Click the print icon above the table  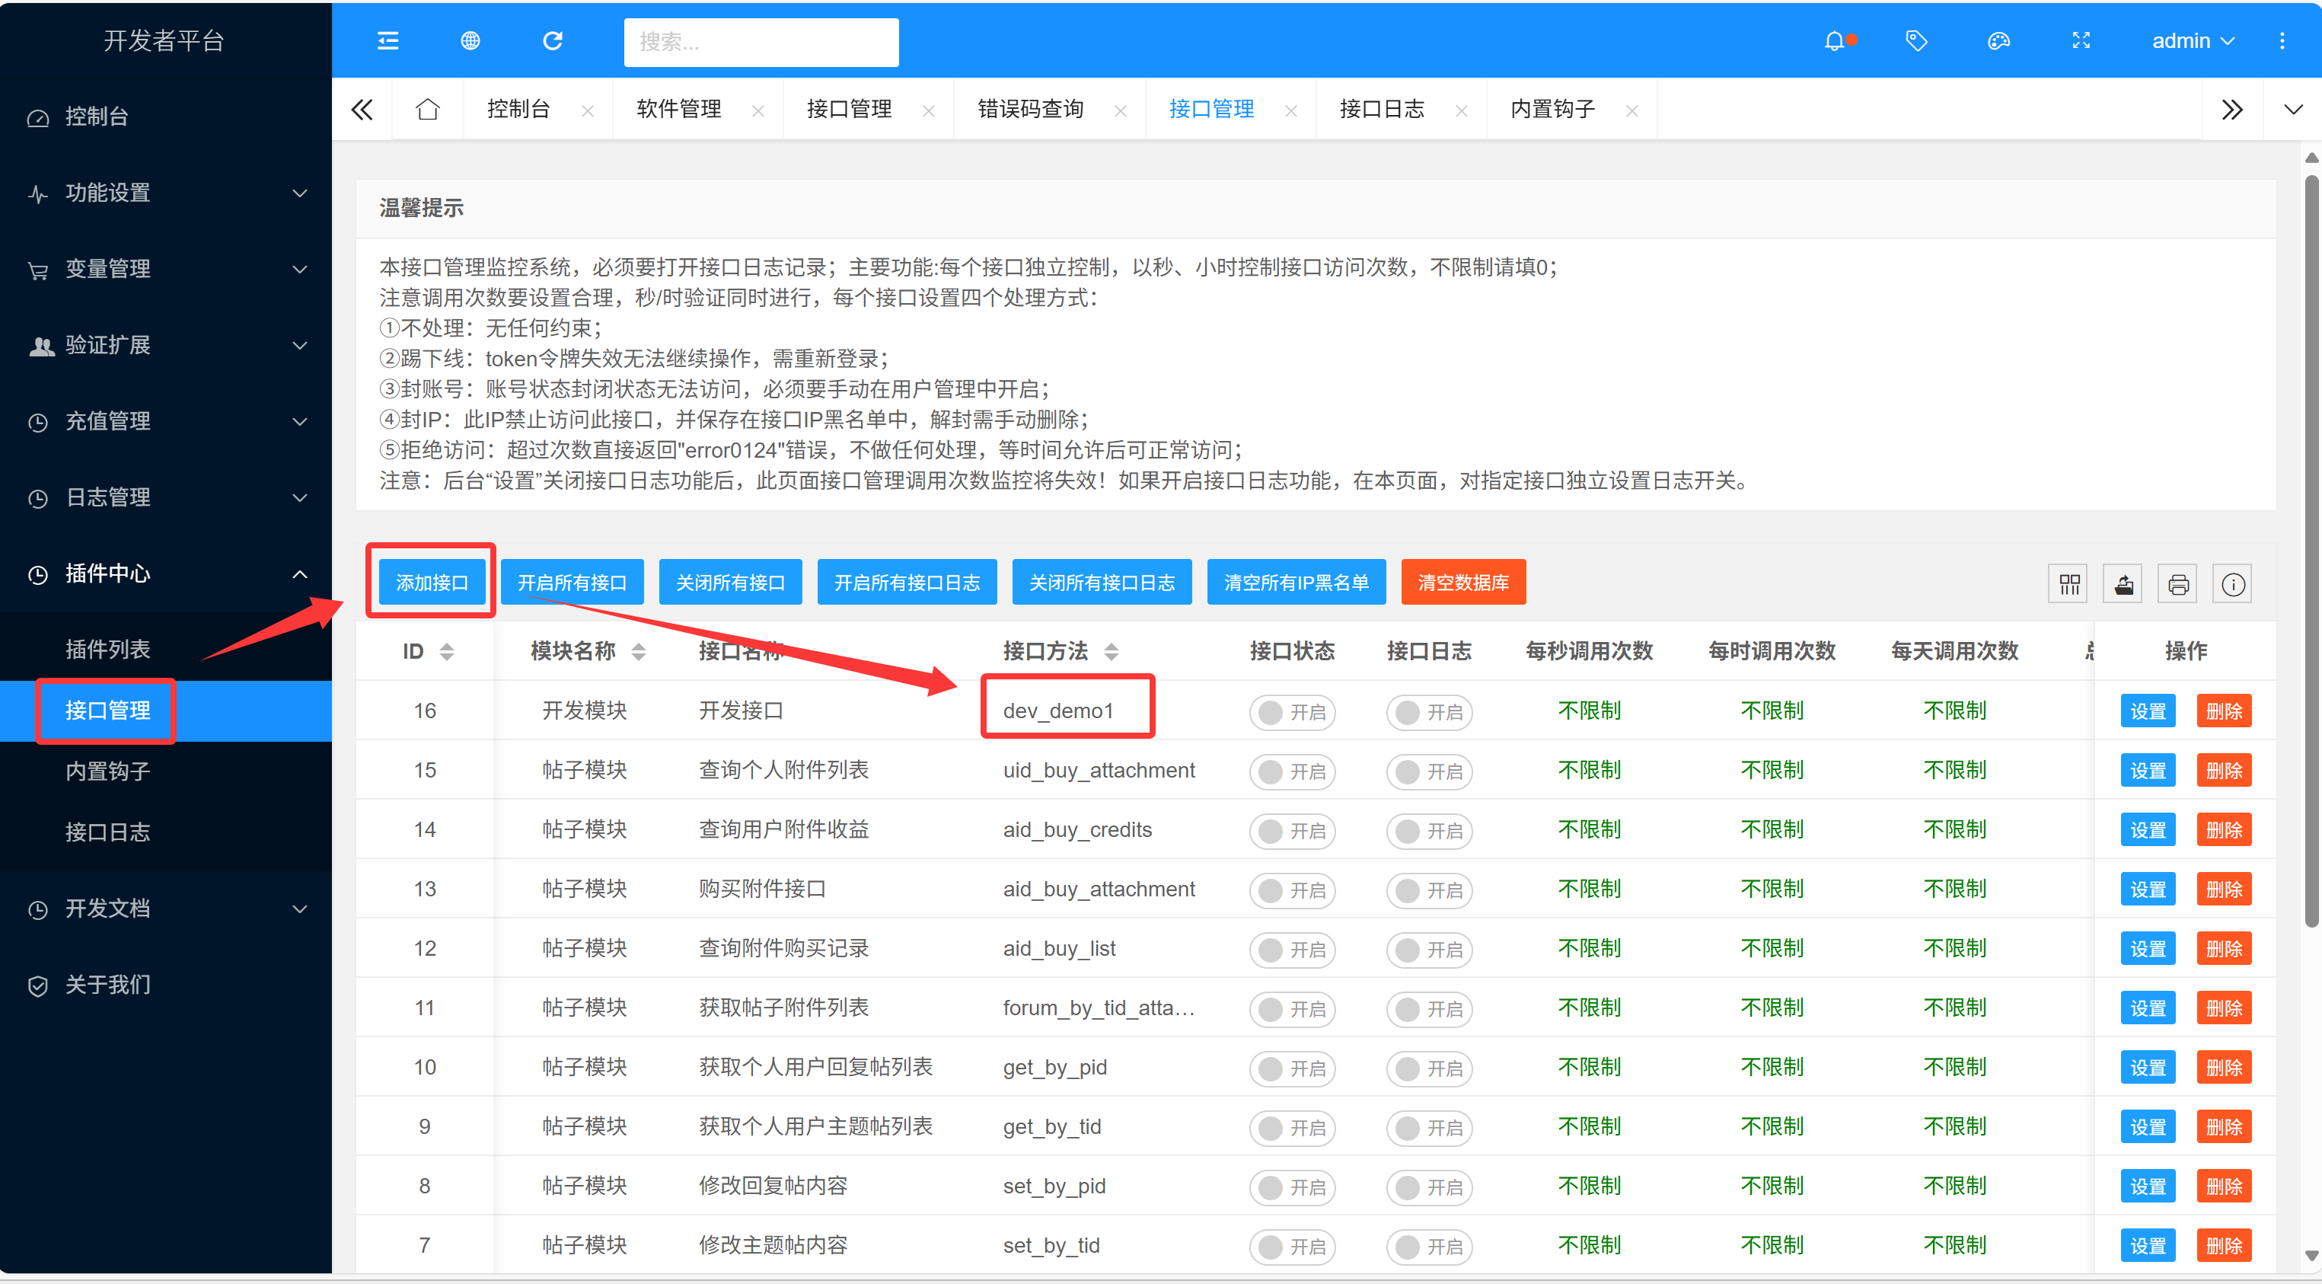(2178, 584)
